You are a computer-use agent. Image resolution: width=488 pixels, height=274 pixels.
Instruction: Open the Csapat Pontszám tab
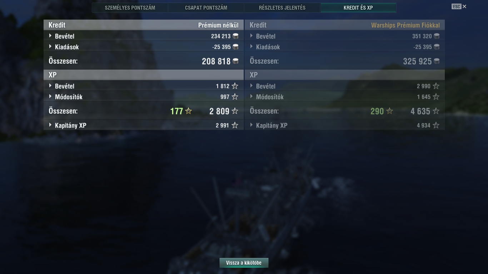point(206,7)
